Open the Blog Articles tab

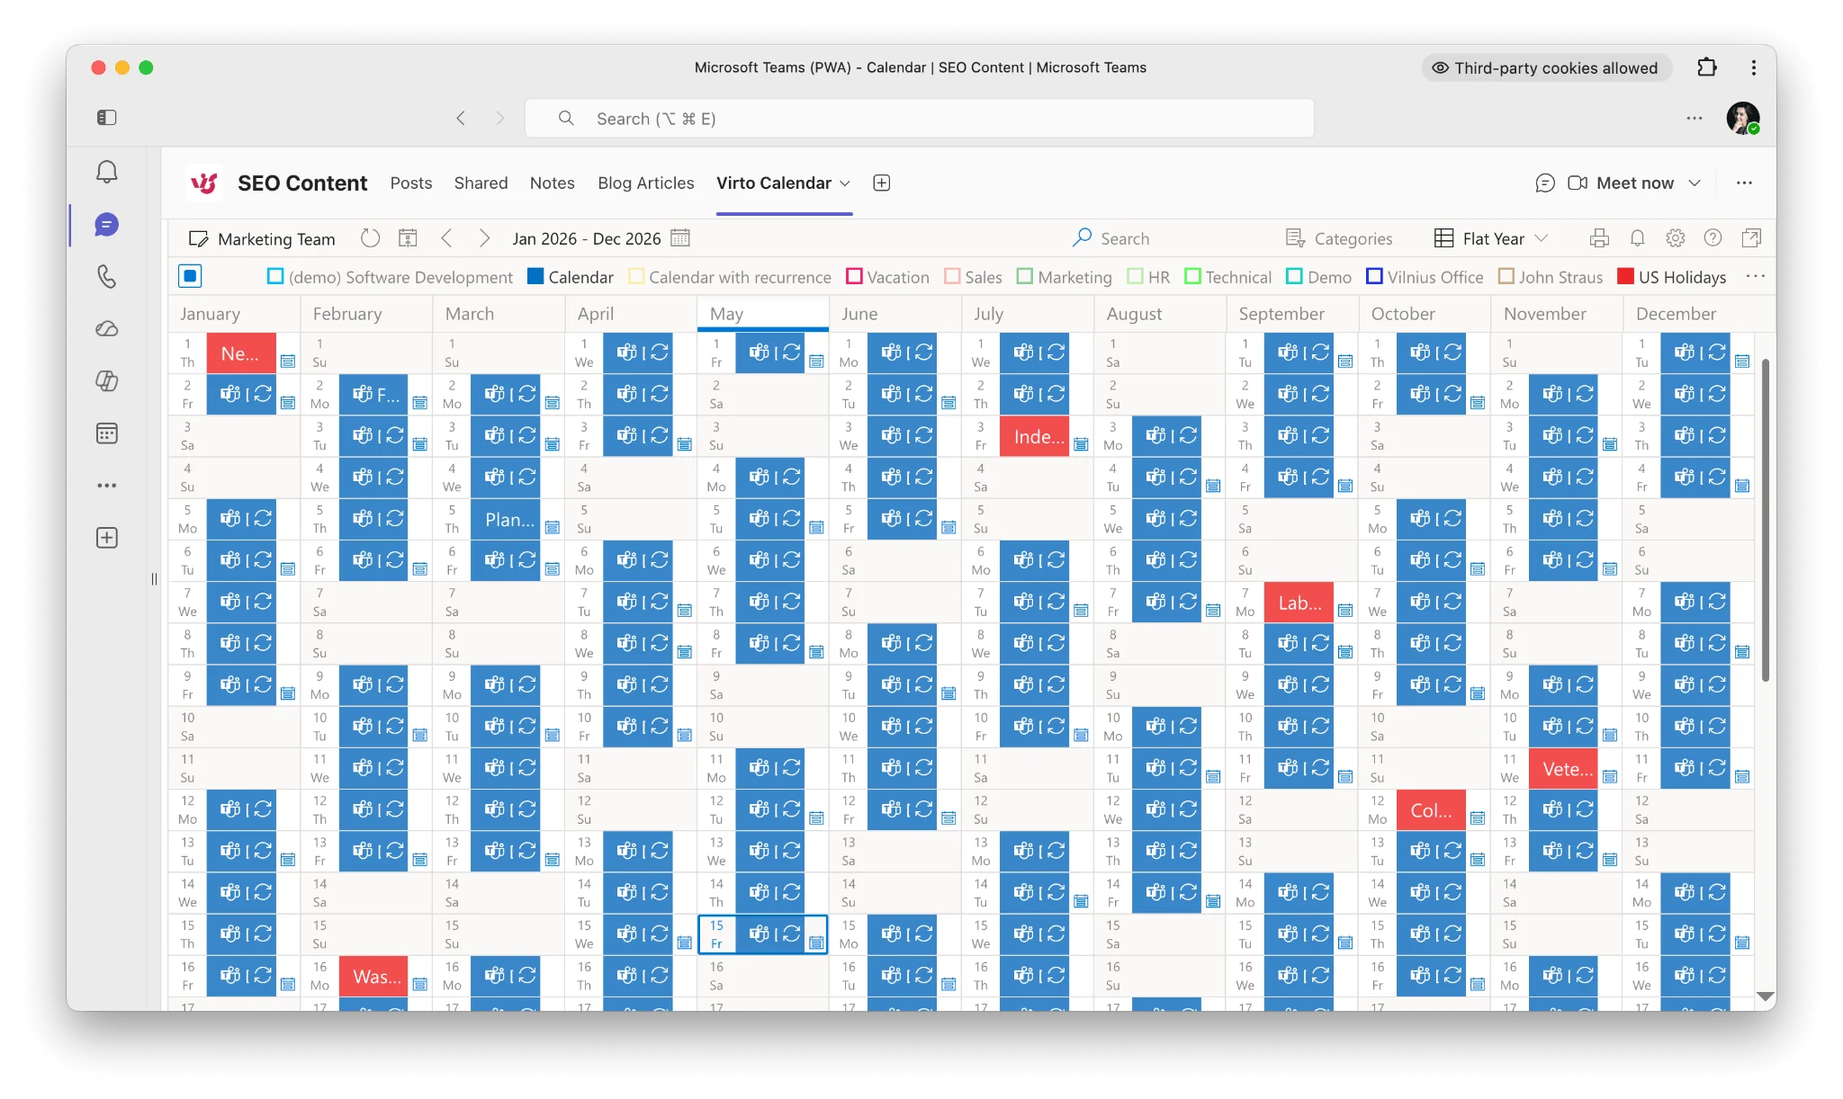pos(646,183)
